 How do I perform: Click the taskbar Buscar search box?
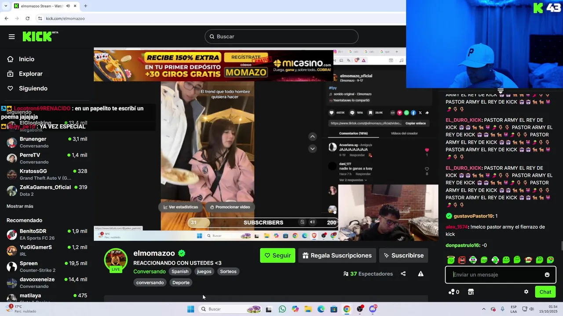(x=230, y=309)
